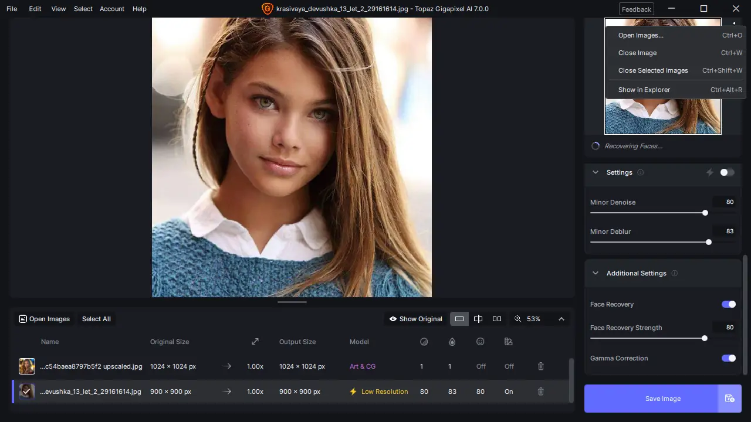
Task: Enable the Show Original preview
Action: coord(415,319)
